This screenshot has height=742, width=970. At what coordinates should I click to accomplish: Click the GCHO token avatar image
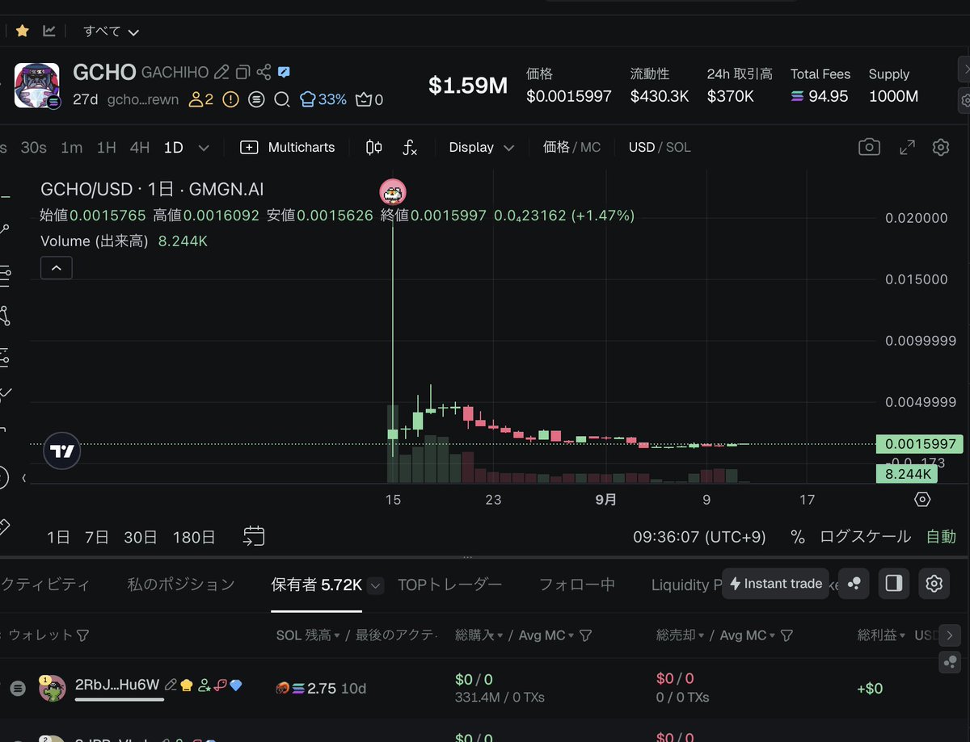(36, 86)
